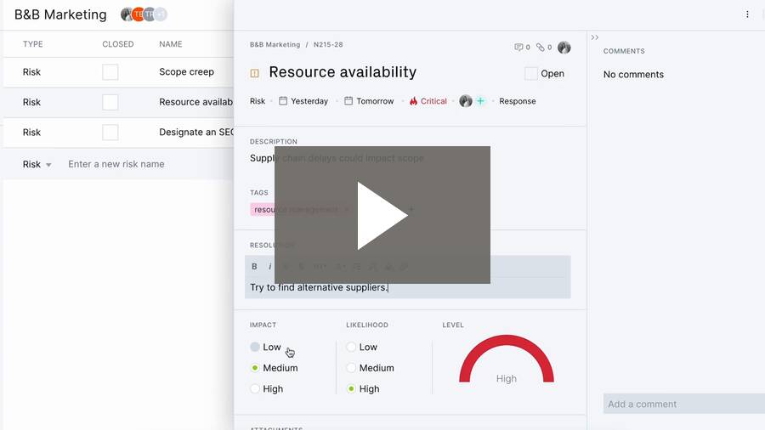Open the Designate an SEO row

pos(196,132)
